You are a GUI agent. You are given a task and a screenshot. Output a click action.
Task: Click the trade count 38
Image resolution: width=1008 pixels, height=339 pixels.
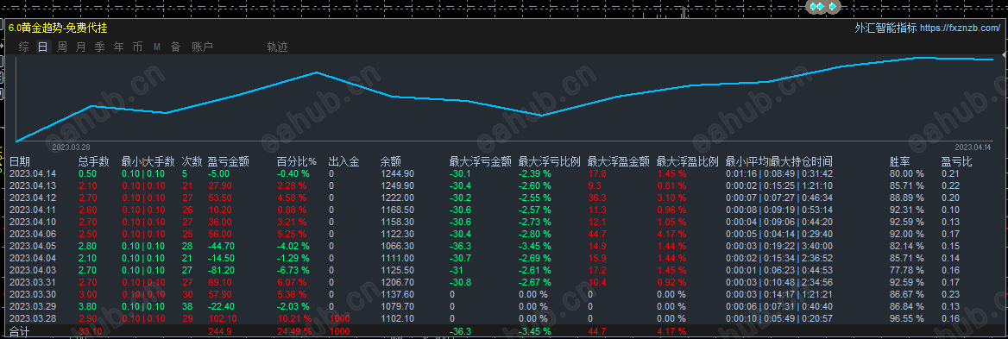pos(187,306)
